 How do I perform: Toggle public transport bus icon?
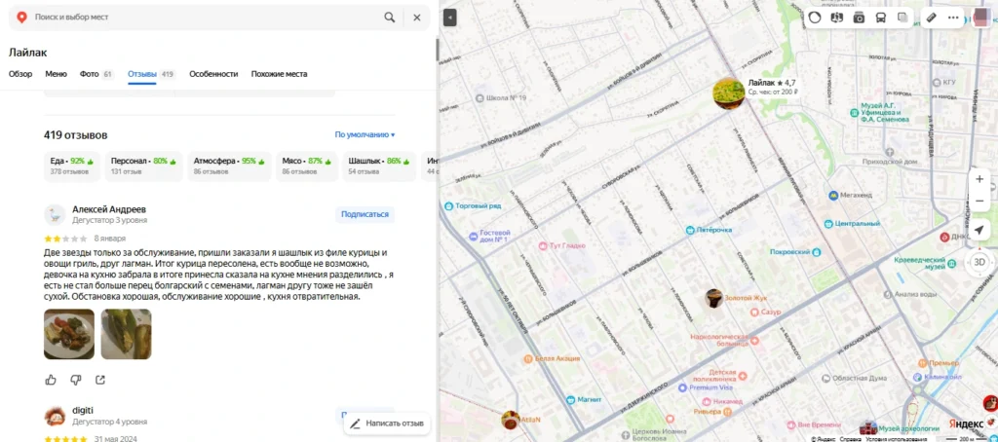pos(881,18)
